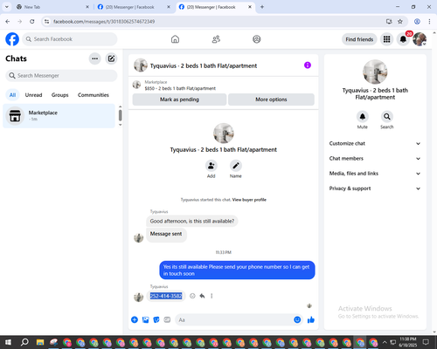The image size is (437, 349).
Task: Select the Unread chats filter
Action: [33, 95]
